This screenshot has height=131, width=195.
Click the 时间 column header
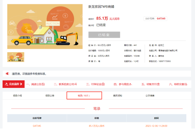(x=156, y=118)
